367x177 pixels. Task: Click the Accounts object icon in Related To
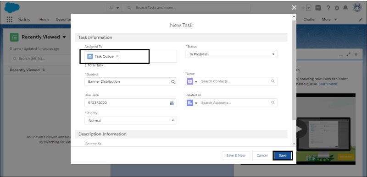pyautogui.click(x=190, y=103)
